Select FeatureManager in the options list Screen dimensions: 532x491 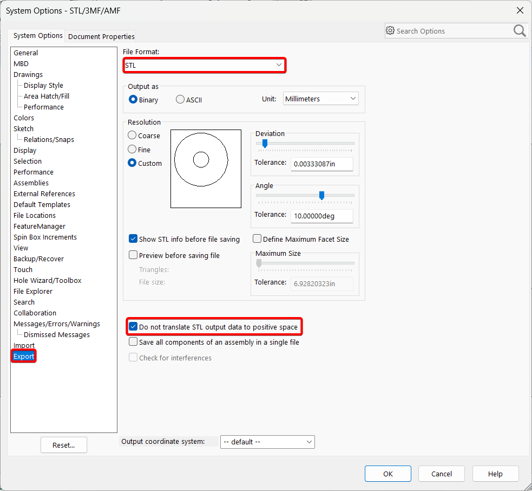(x=40, y=227)
